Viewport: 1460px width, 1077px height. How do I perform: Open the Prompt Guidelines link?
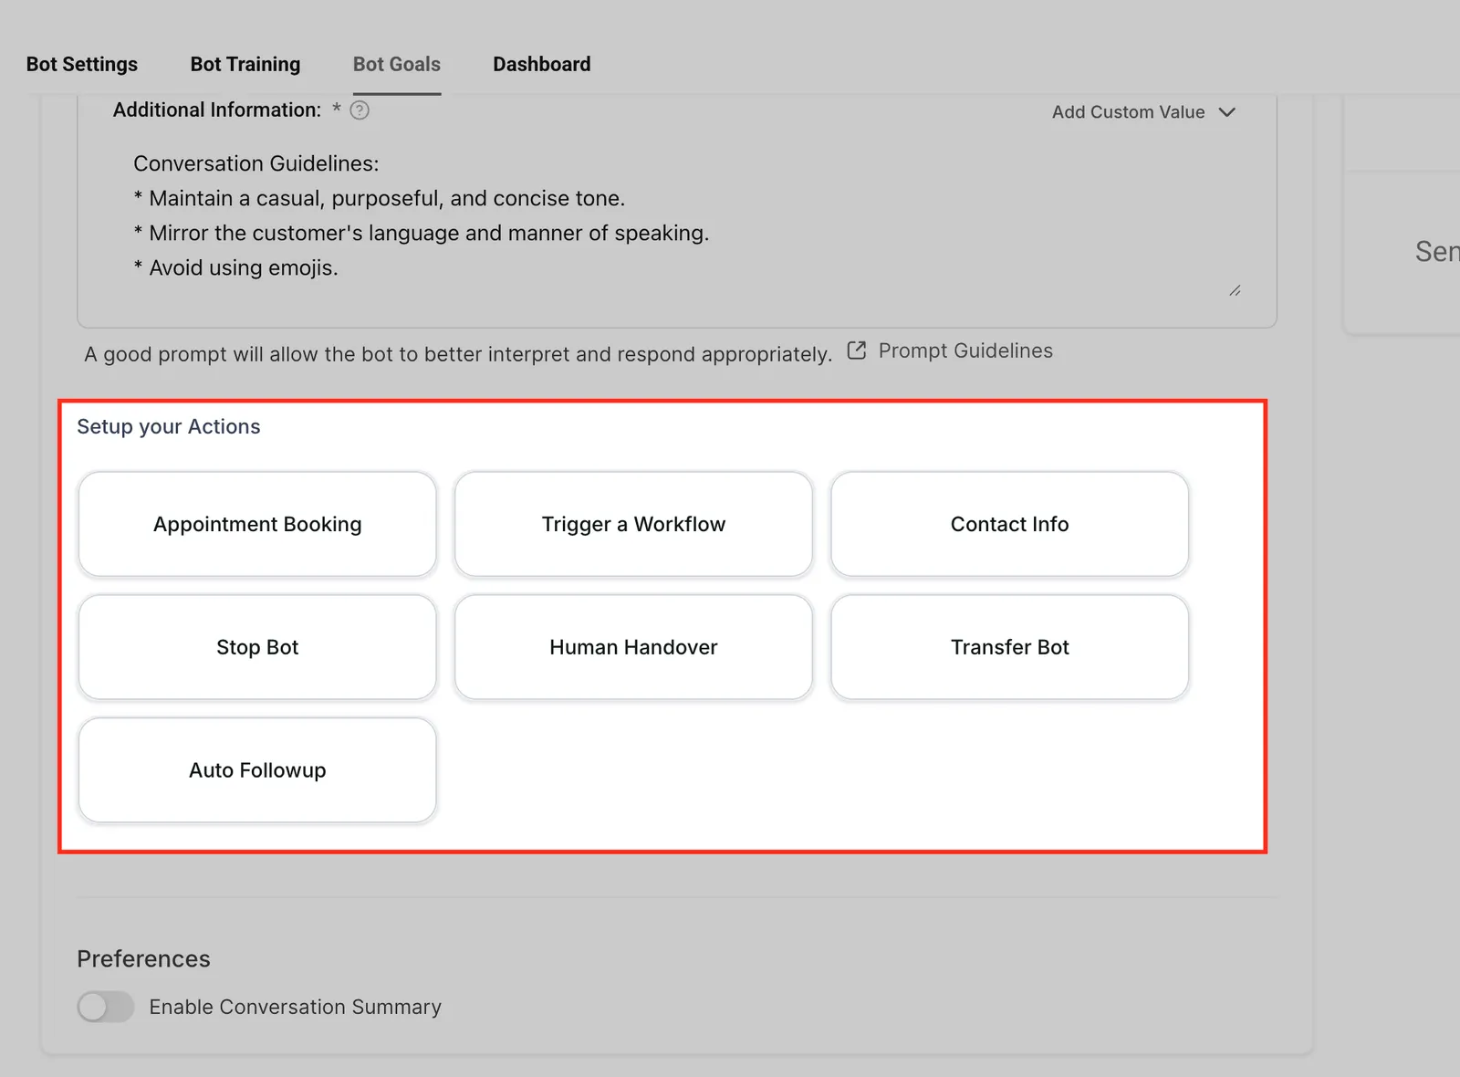click(x=965, y=350)
